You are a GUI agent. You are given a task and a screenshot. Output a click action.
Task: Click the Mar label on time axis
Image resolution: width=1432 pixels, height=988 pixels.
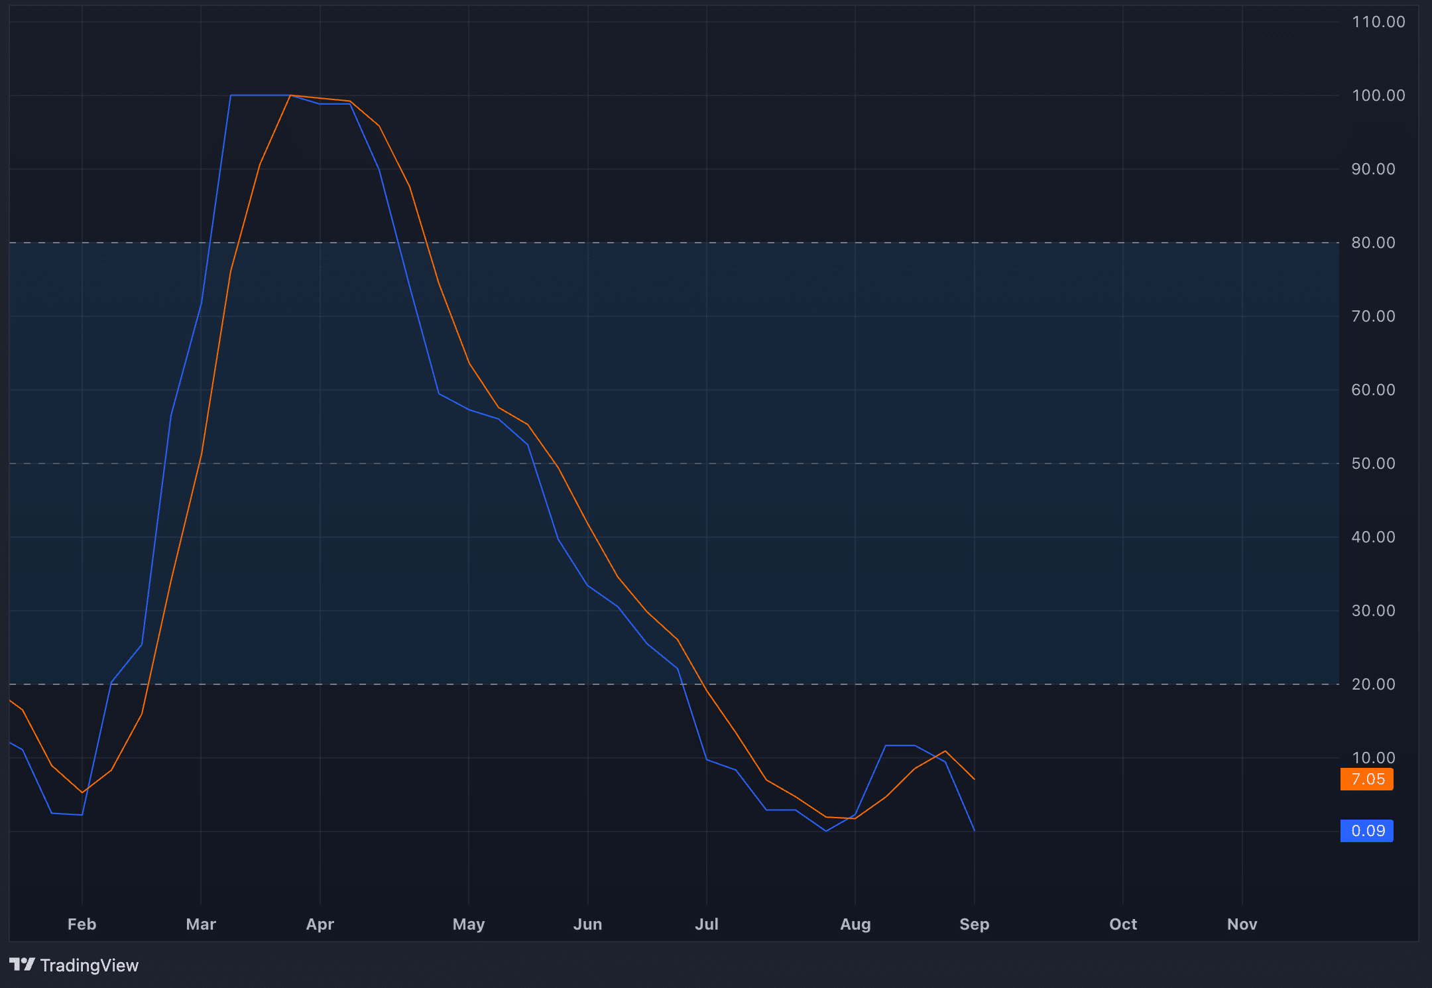click(x=201, y=924)
